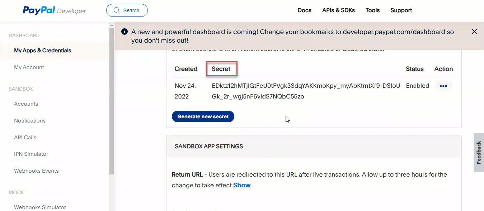The height and width of the screenshot is (211, 484).
Task: Open the Feedback side tab
Action: pos(479,153)
